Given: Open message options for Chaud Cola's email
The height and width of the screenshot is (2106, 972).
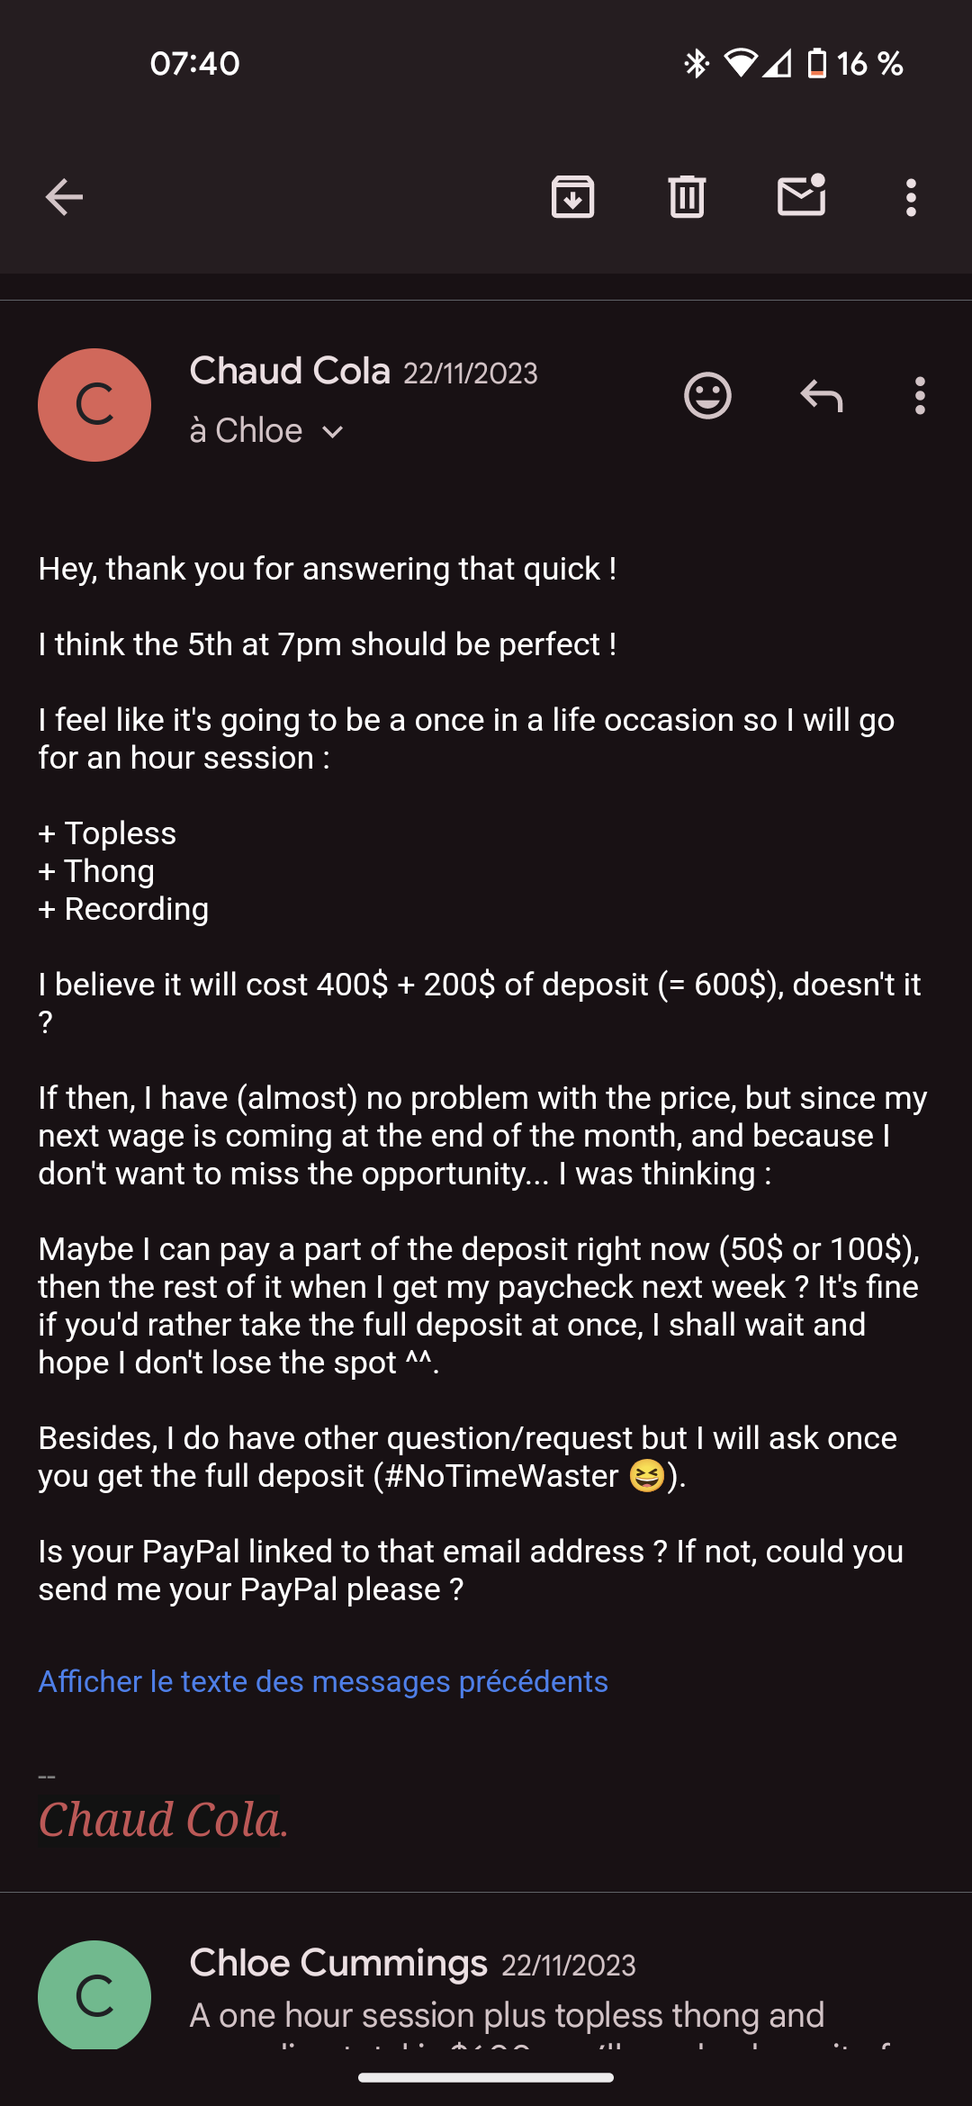Looking at the screenshot, I should pos(919,395).
